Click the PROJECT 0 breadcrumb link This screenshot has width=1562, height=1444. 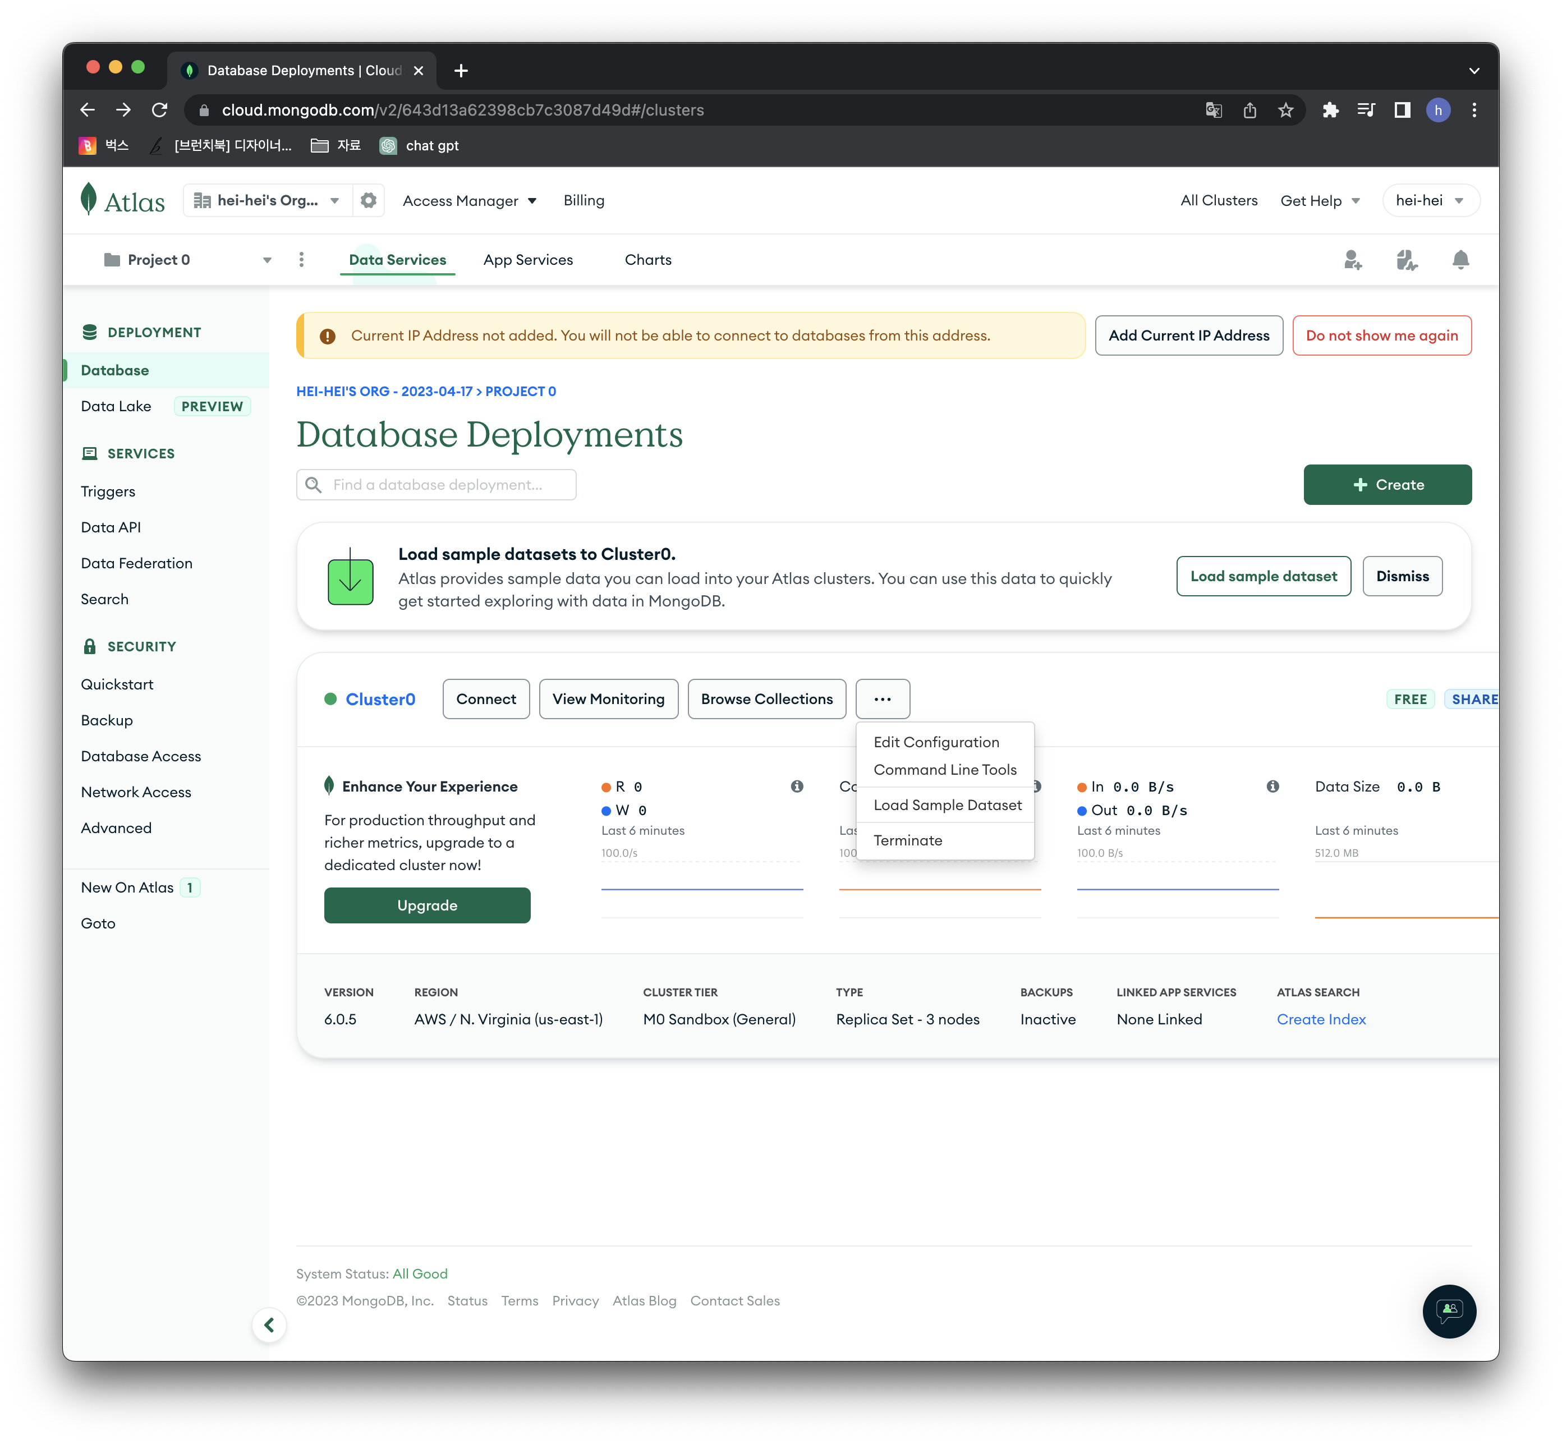coord(521,392)
